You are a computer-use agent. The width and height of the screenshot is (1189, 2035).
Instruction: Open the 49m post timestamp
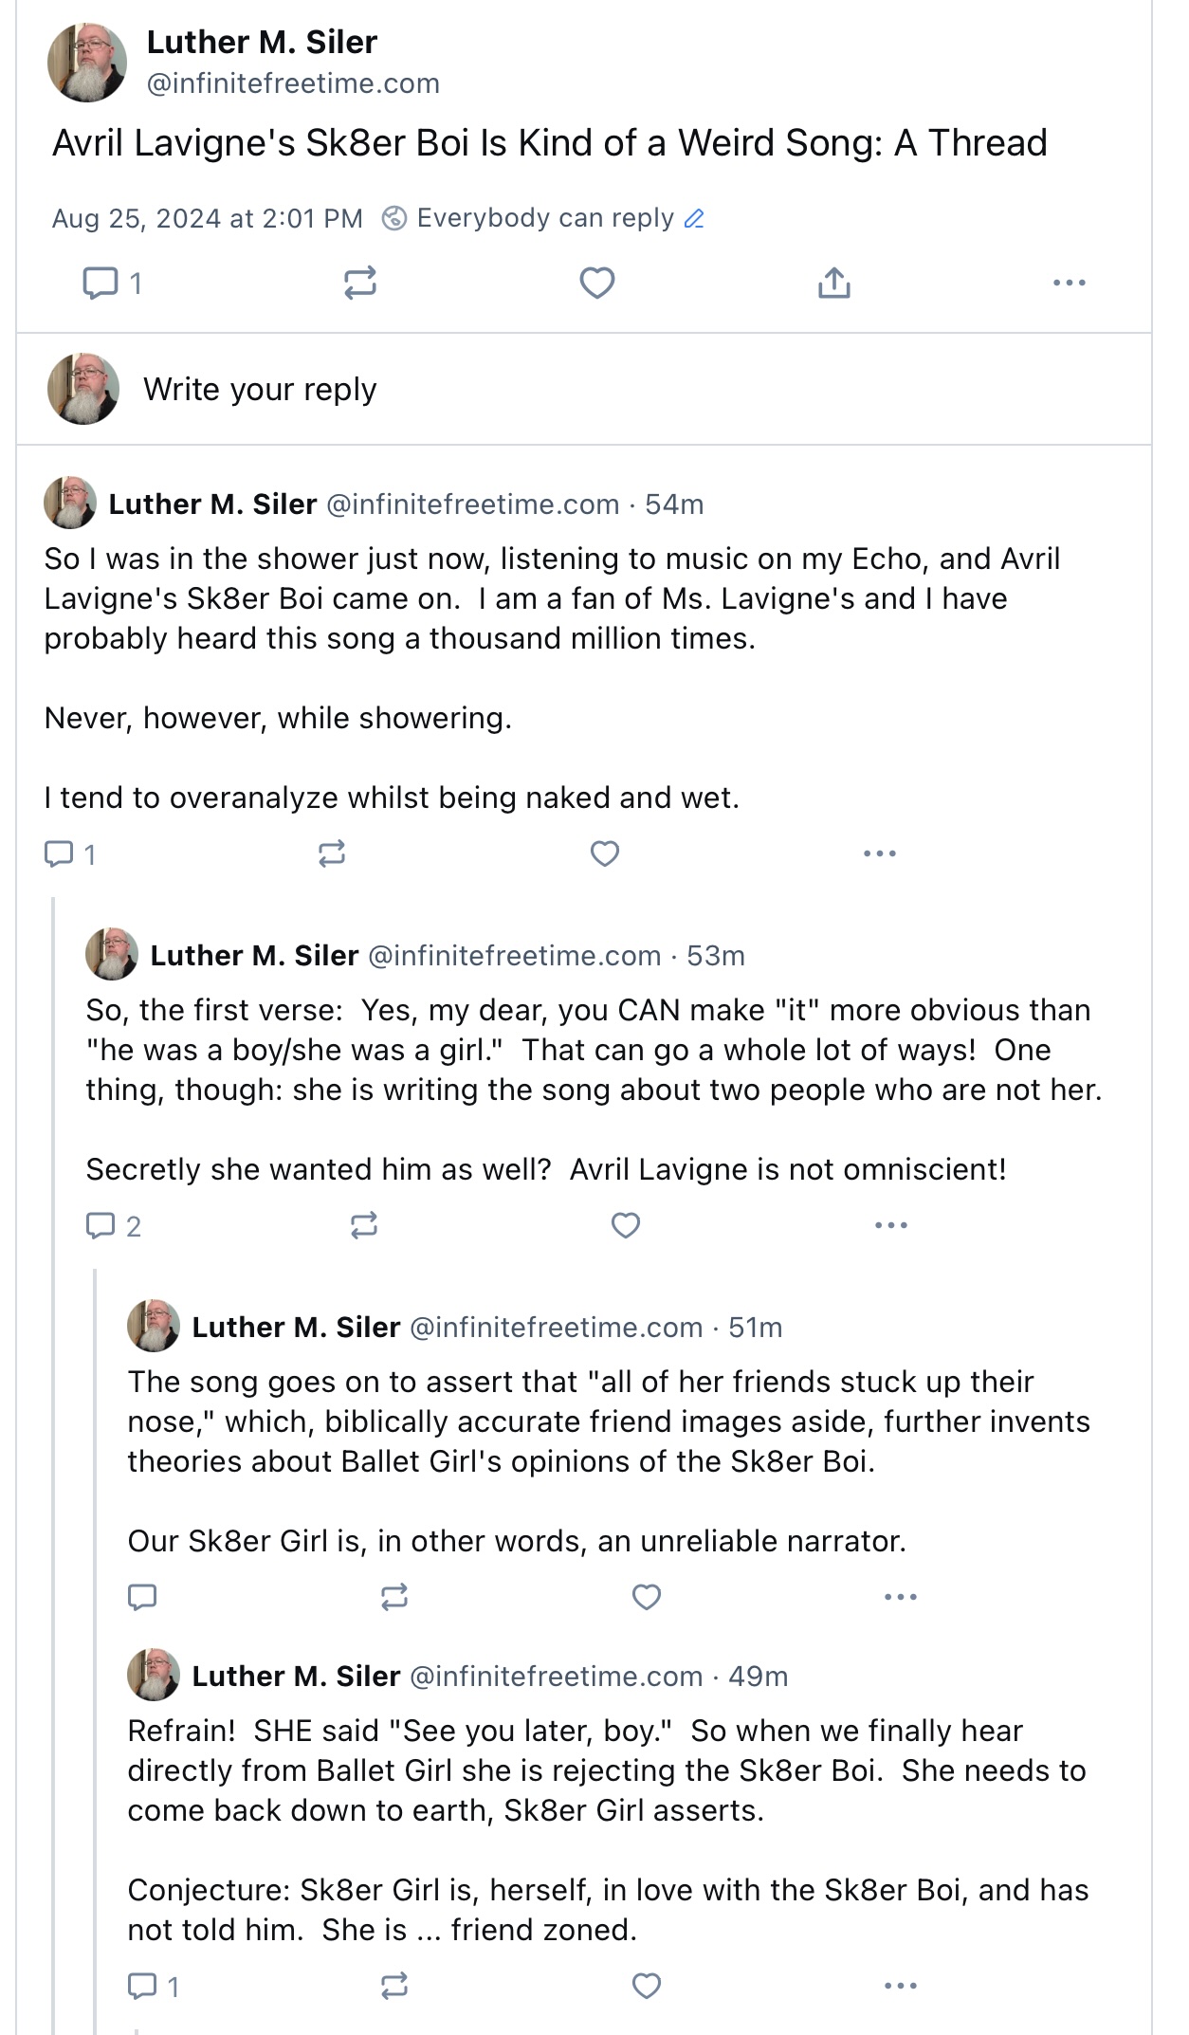tap(758, 1676)
